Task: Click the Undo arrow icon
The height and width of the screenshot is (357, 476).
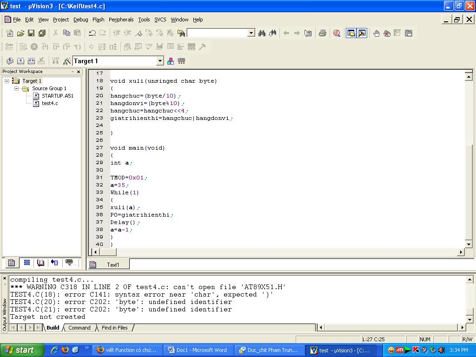Action: pyautogui.click(x=92, y=33)
